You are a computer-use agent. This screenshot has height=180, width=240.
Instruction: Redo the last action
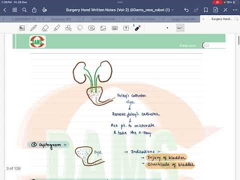[x=196, y=10]
